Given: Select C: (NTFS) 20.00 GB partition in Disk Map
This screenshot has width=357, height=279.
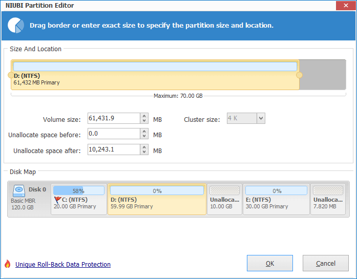Looking at the screenshot, I should 79,199.
